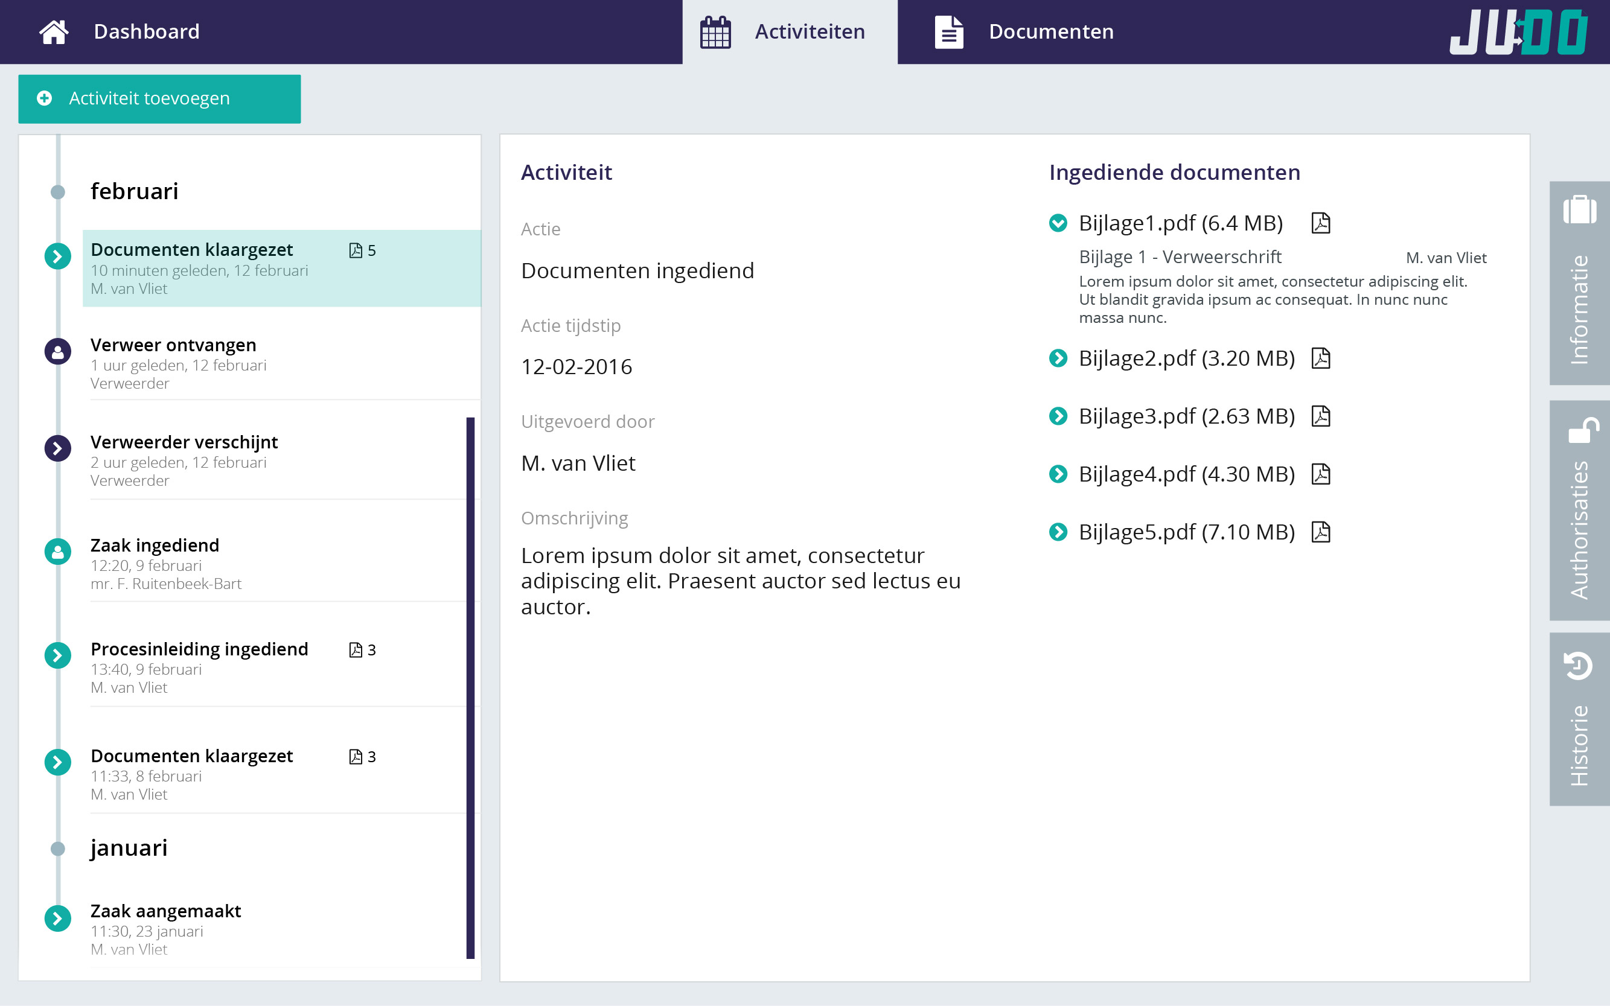Viewport: 1610px width, 1006px height.
Task: Open the Bijlage5.pdf (7.10 MB) link
Action: [x=1187, y=532]
